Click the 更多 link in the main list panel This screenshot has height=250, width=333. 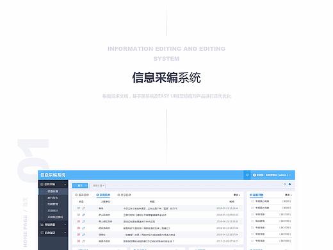point(237,195)
